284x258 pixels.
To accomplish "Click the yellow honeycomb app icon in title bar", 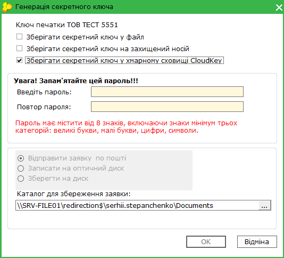I will 7,7.
